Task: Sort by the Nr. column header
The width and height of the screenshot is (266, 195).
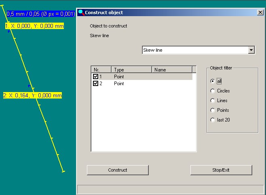Action: (x=101, y=69)
